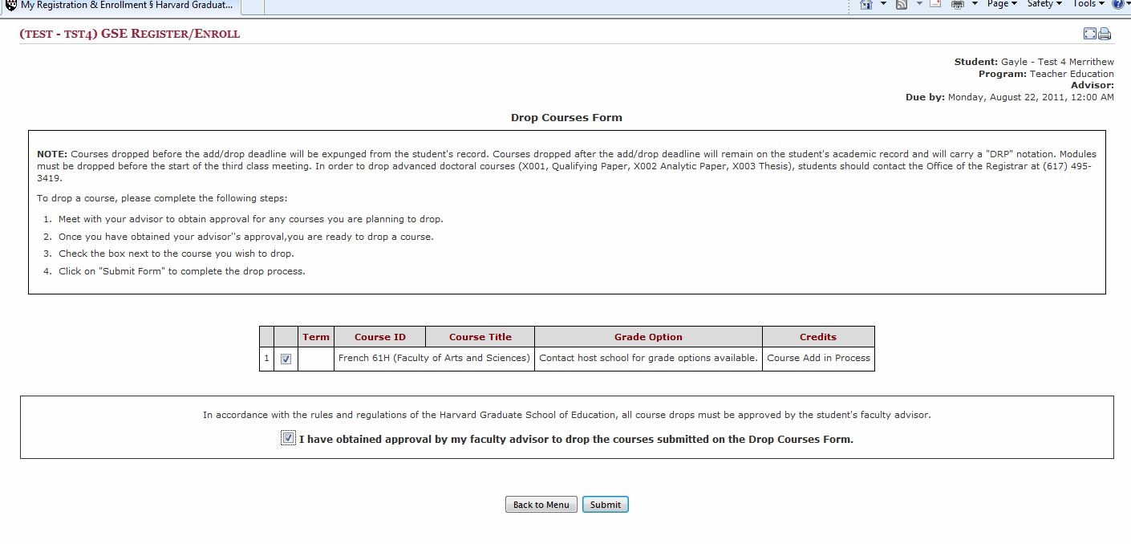Click the 'Course Add in Process' cell

(818, 359)
